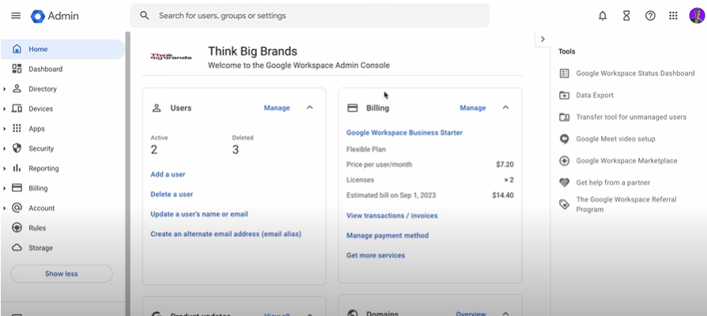This screenshot has height=316, width=707.
Task: Expand the Directory tree item arrow
Action: [x=5, y=89]
